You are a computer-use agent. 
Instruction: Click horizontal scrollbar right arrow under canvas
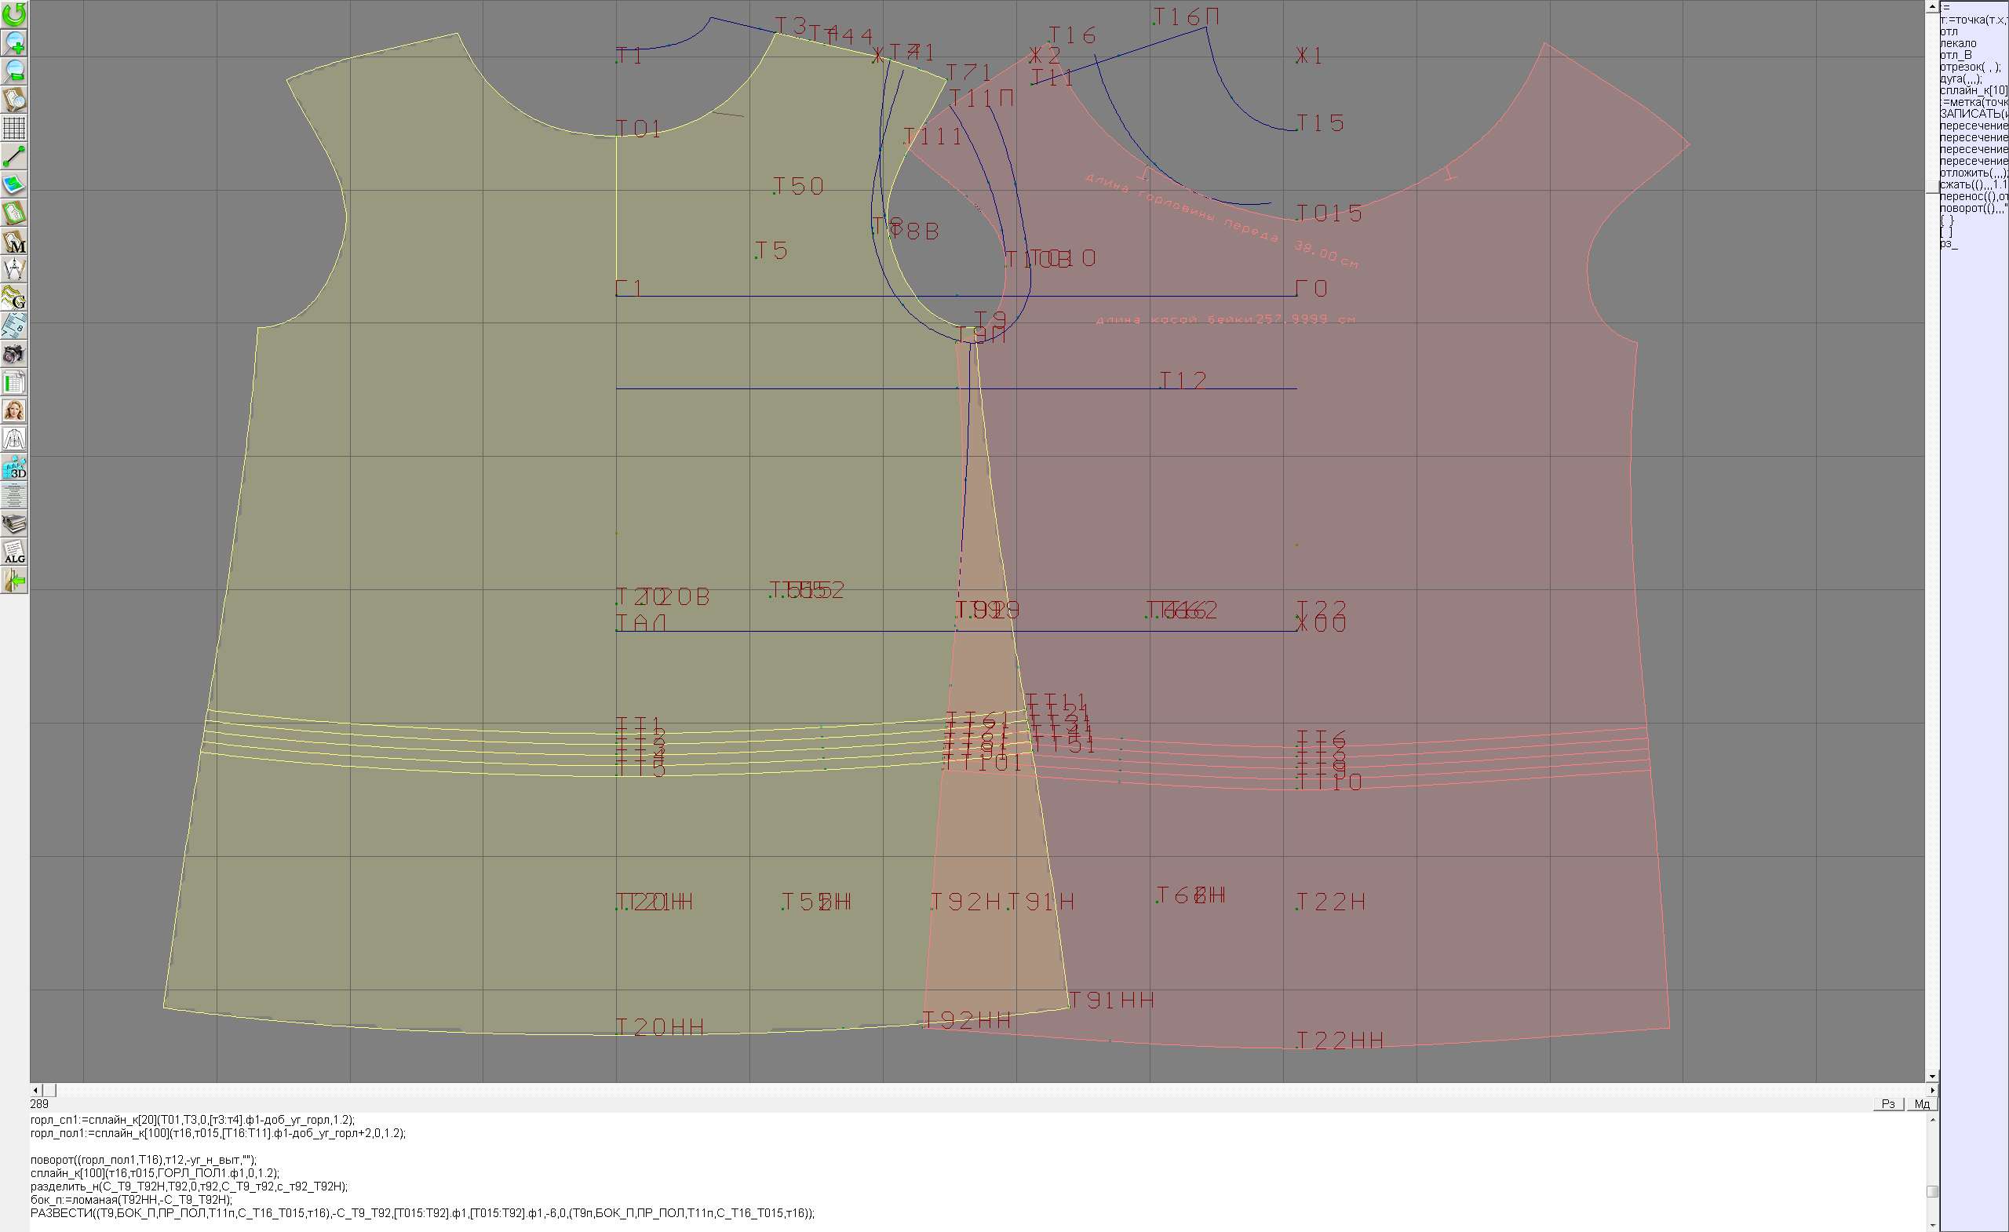(1932, 1090)
